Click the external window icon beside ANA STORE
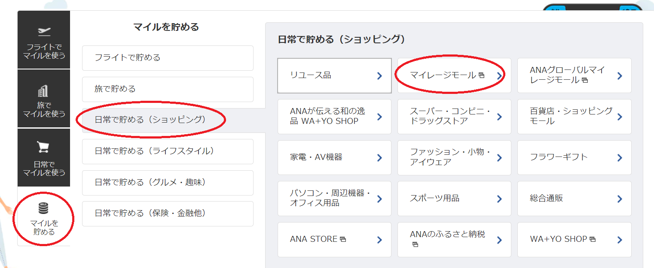Viewport: 654px width, 268px height. pos(343,239)
